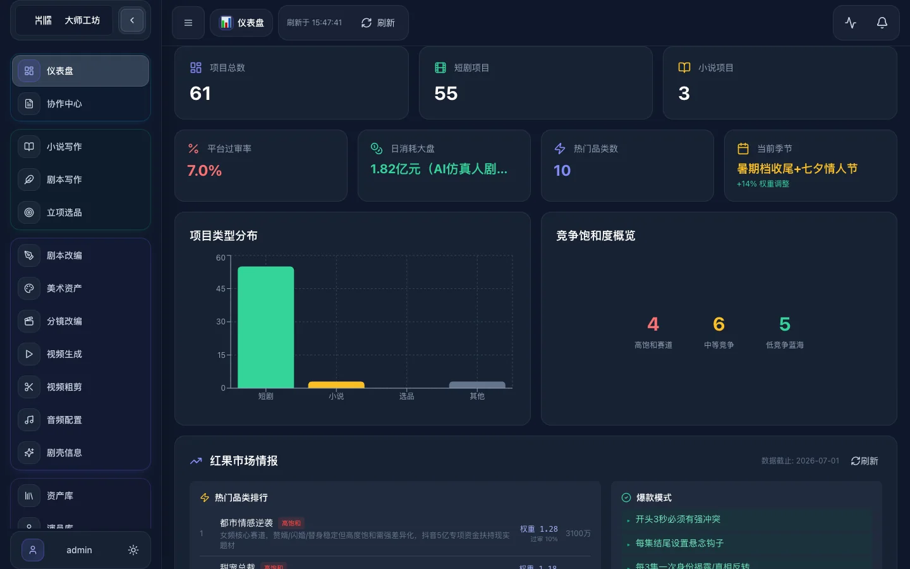910x569 pixels.
Task: Click the 剧壳信息 sparkle icon
Action: pos(29,453)
